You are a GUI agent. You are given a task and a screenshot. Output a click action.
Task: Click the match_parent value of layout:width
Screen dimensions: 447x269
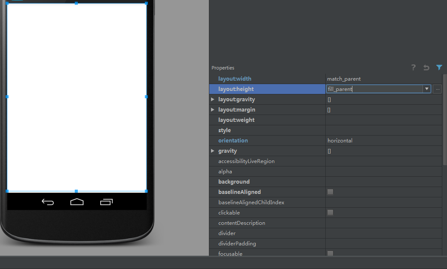[344, 79]
